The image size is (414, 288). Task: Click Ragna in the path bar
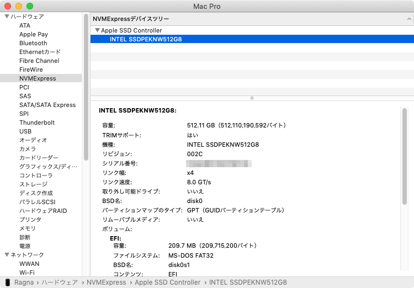[24, 282]
